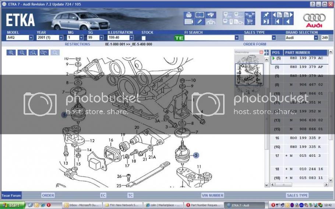Click the ORDER label in bottom bar

coord(48,195)
